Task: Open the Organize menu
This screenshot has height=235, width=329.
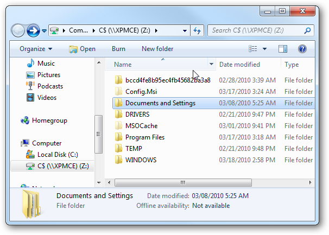Action: click(x=36, y=49)
